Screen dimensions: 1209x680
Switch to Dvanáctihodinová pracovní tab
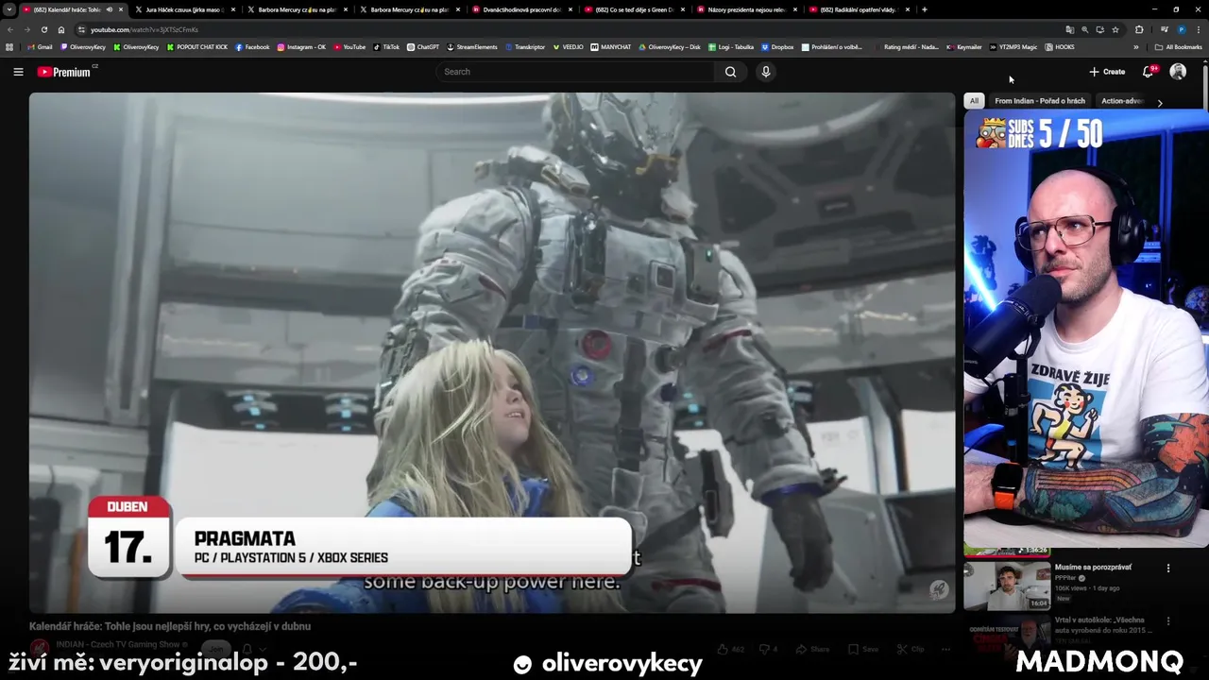point(521,9)
